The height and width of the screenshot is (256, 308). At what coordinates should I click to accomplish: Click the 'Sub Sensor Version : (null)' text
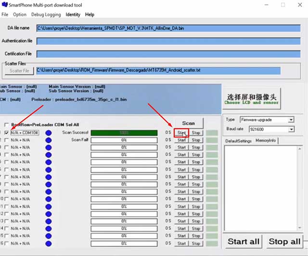[x=76, y=91]
